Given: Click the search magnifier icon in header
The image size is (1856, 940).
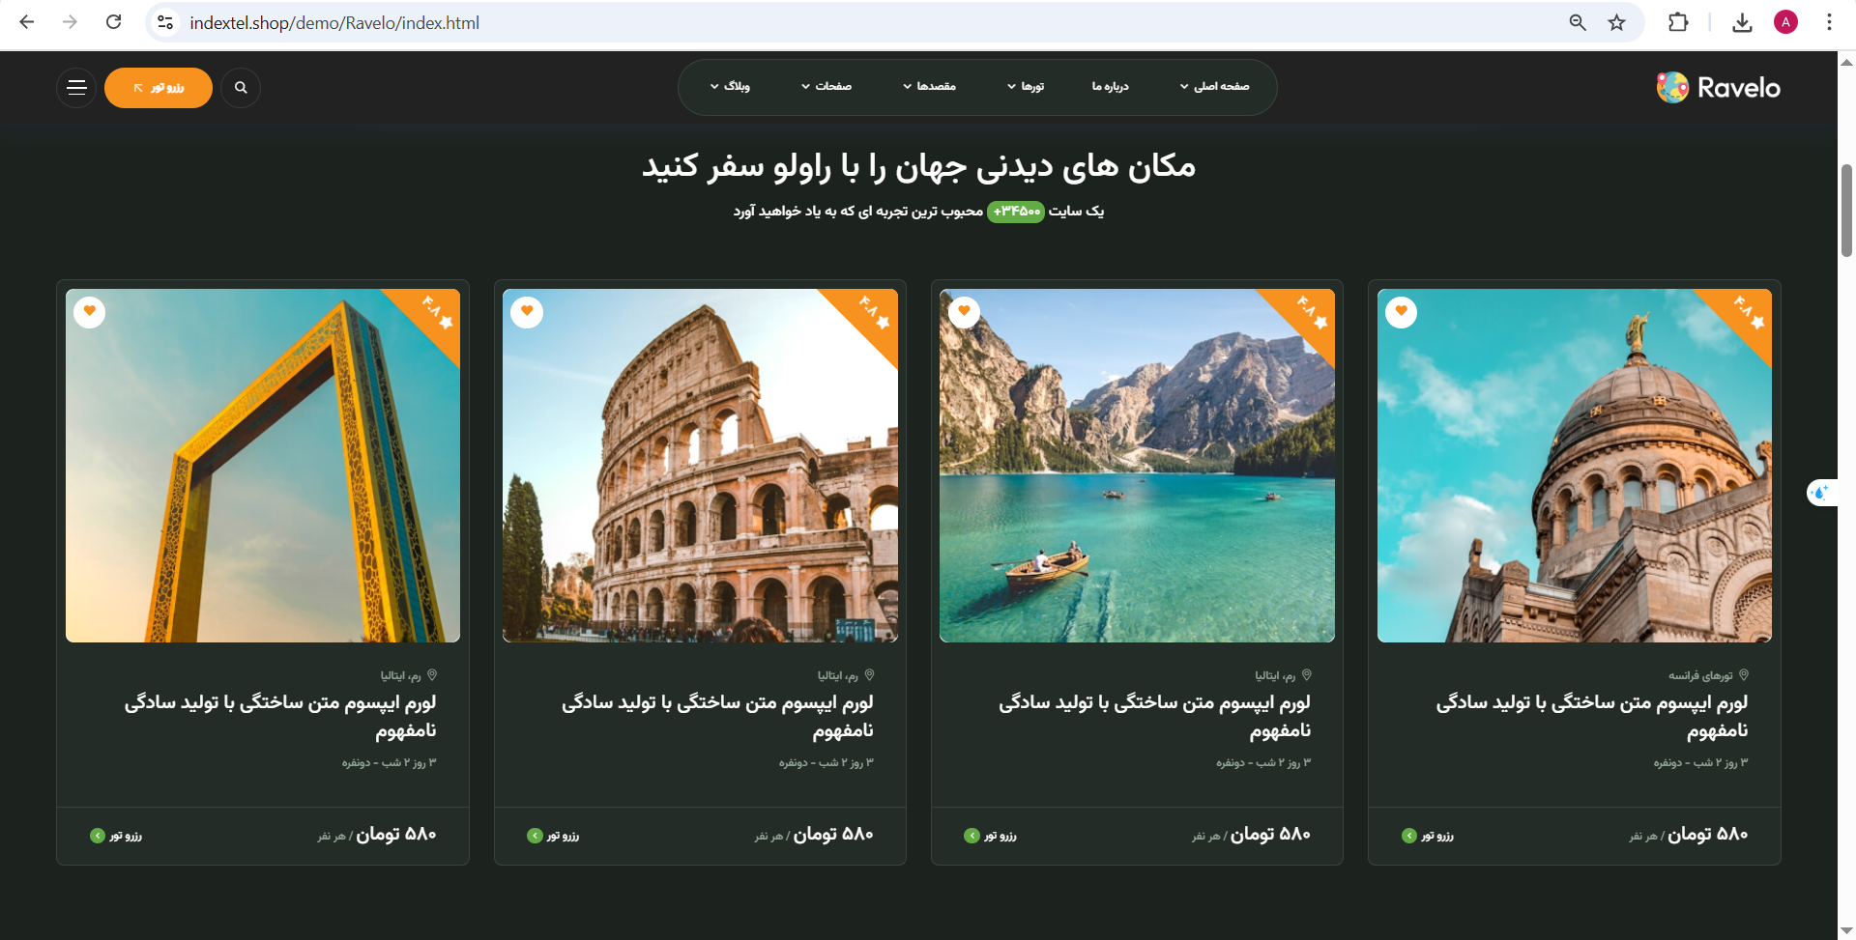Looking at the screenshot, I should coord(241,88).
